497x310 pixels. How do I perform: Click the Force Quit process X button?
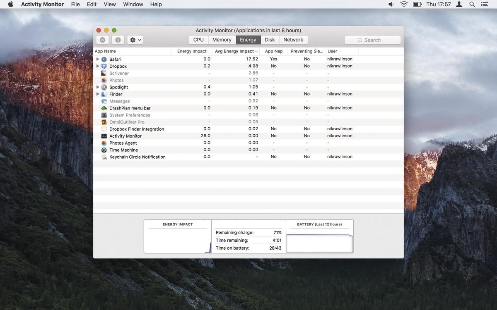point(102,40)
